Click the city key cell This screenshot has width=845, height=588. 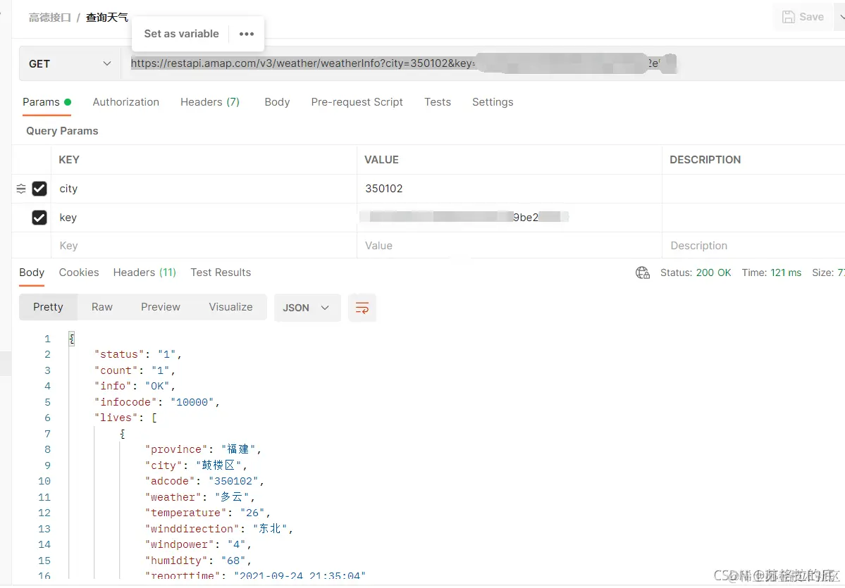tap(204, 189)
